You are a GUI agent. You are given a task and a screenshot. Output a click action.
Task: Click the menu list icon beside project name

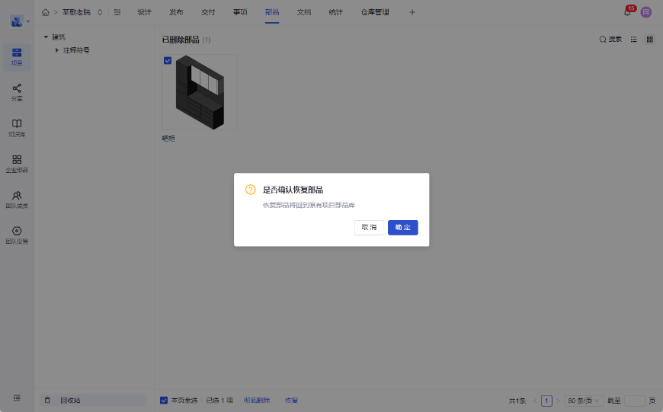pos(117,12)
